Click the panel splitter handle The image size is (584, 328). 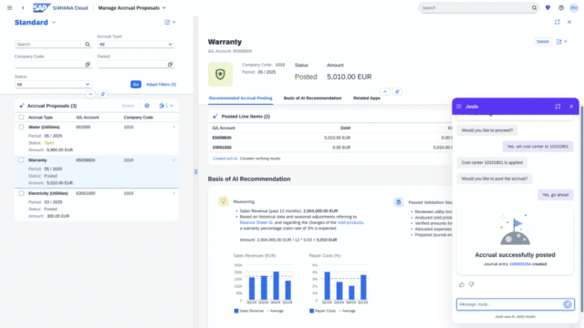pos(196,172)
